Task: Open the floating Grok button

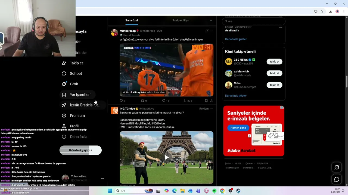Action: click(x=337, y=167)
